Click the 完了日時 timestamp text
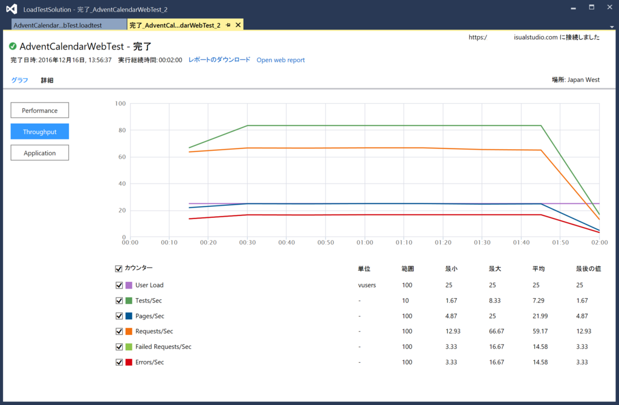Image resolution: width=619 pixels, height=405 pixels. pyautogui.click(x=61, y=60)
